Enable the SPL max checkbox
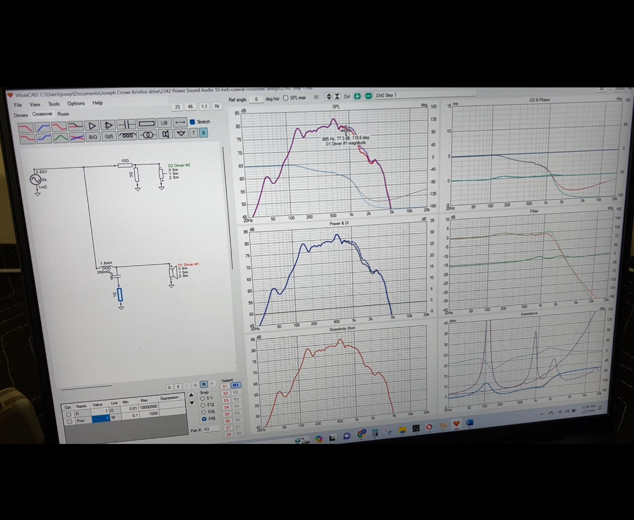Screen dimensions: 634x520 coord(285,98)
